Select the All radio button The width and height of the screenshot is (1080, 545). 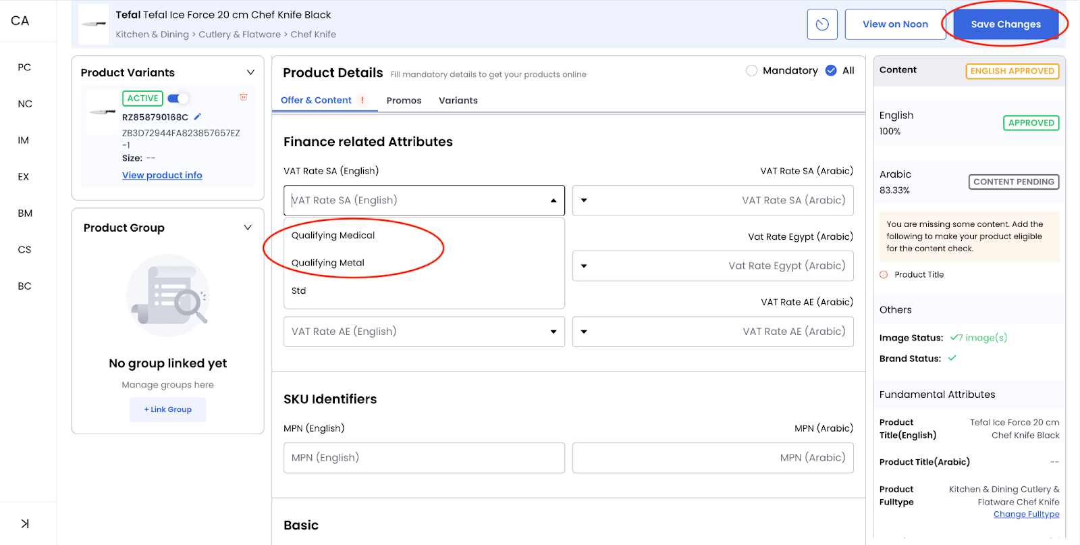point(831,70)
